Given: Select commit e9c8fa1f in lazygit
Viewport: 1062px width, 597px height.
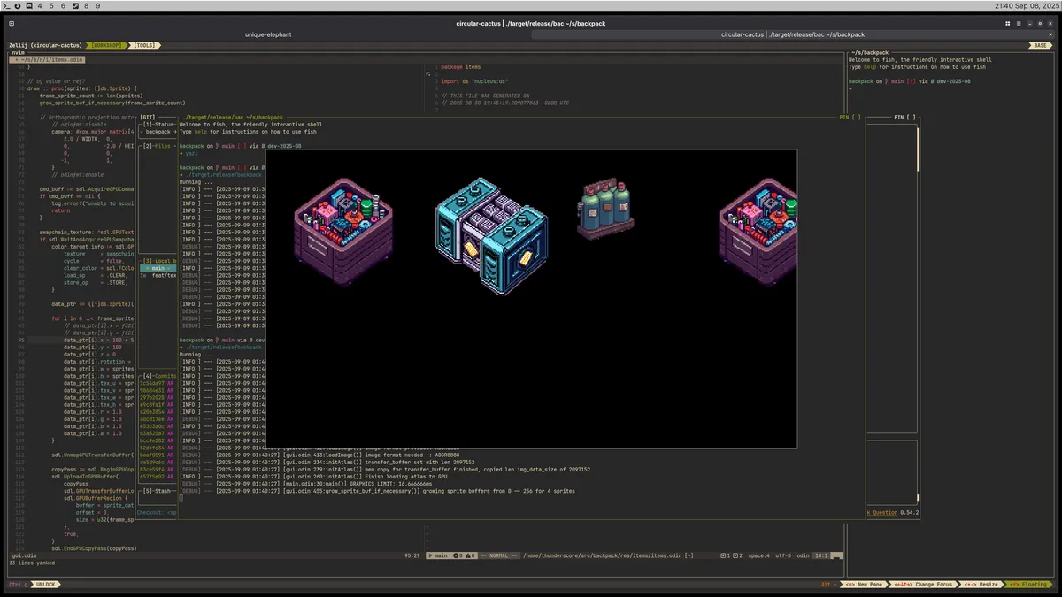Looking at the screenshot, I should (x=158, y=404).
